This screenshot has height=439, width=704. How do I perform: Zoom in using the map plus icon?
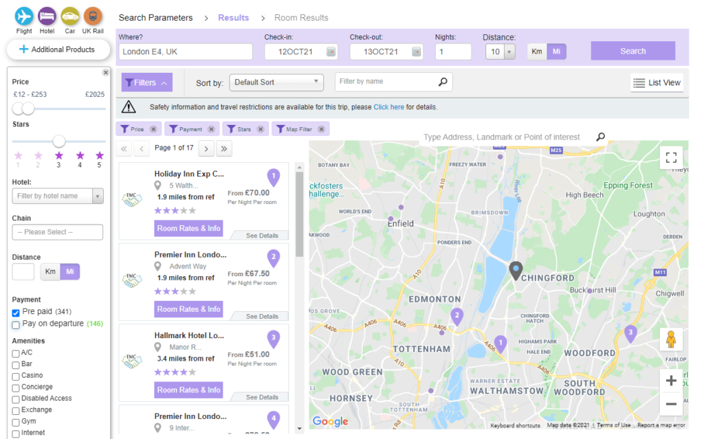tap(671, 380)
